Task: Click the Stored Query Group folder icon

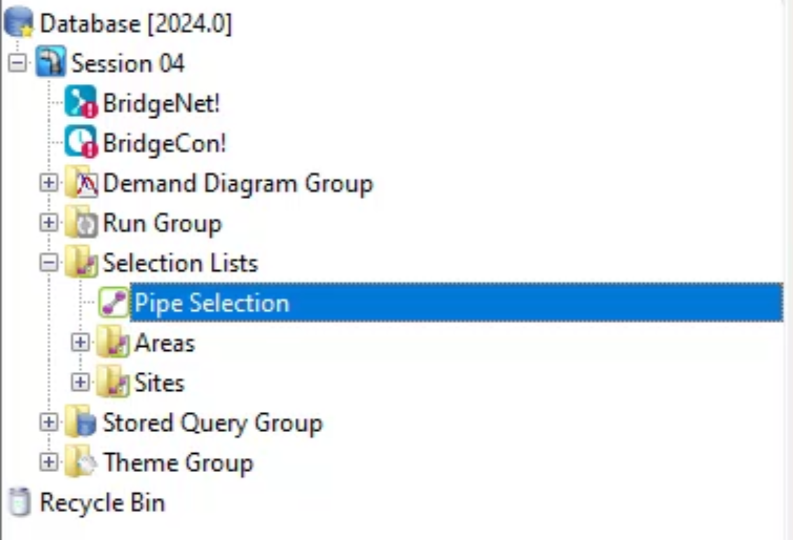Action: 81,421
